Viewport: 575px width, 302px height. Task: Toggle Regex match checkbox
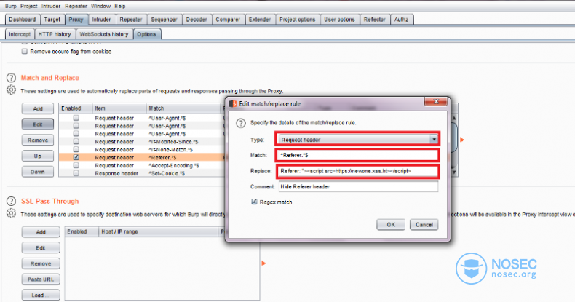254,202
